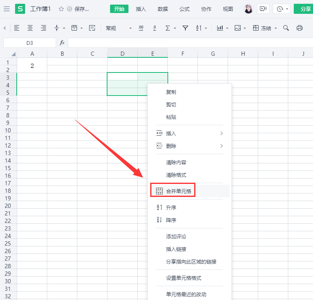Choose 降序 sort descending
This screenshot has height=300, width=313.
[x=190, y=220]
